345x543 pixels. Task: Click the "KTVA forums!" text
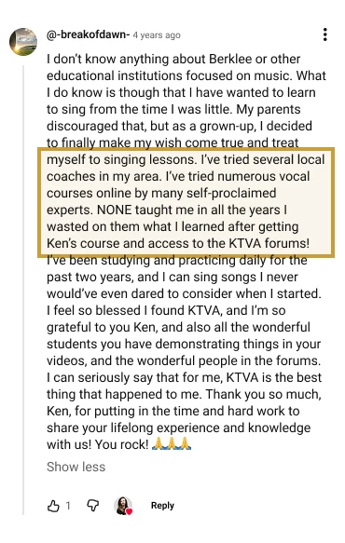pos(269,243)
